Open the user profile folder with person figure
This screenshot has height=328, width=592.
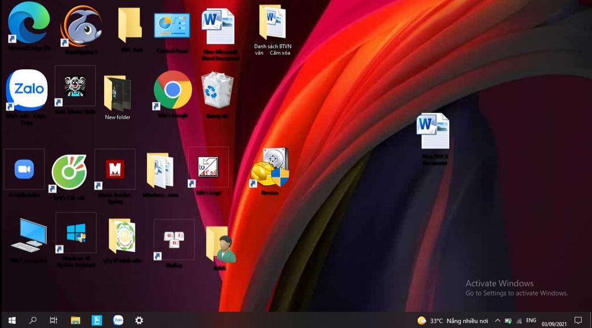click(x=221, y=244)
